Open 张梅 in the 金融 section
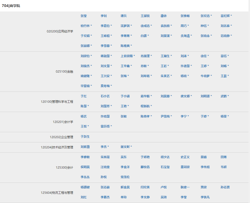The width and height of the screenshot is (250, 203). [123, 76]
